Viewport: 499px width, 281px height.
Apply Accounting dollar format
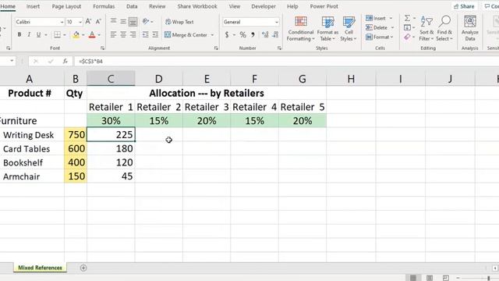(227, 34)
